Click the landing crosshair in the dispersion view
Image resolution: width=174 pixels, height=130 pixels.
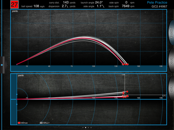click(125, 95)
